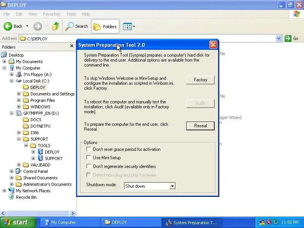
Task: Select My Computer icon in tree
Action: pos(11,68)
